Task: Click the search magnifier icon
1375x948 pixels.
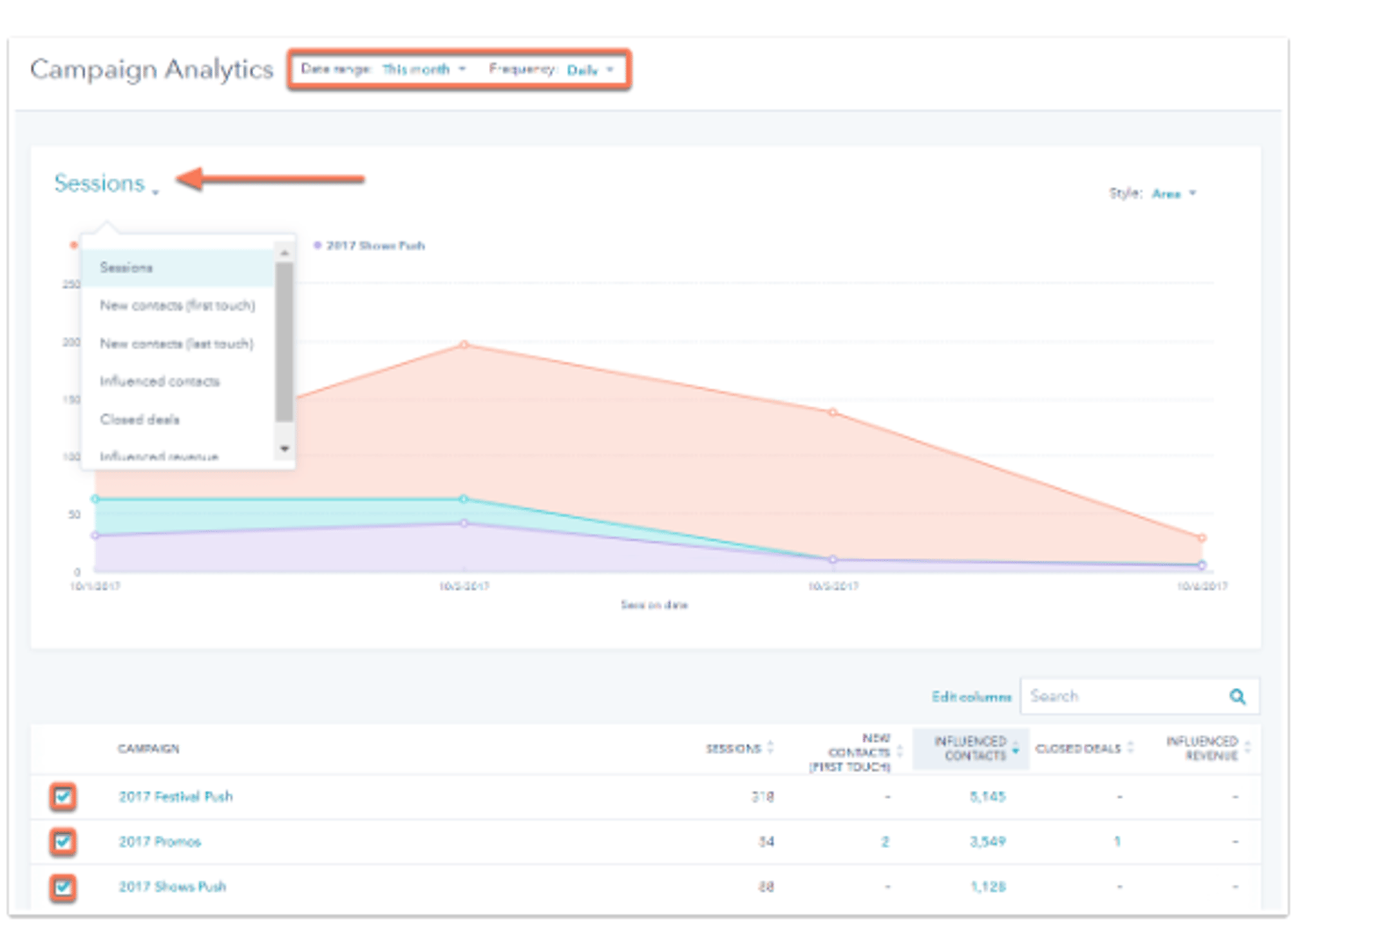Action: [1237, 696]
